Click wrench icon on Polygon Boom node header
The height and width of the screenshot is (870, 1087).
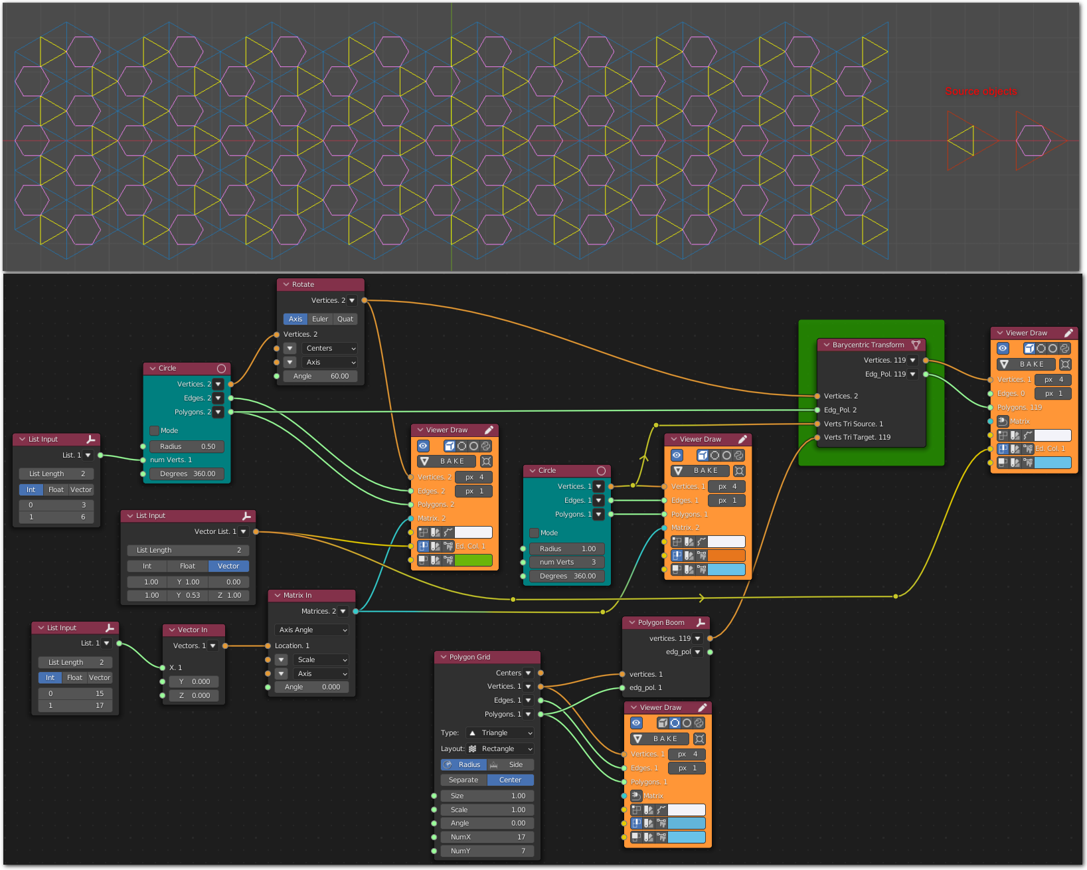[x=701, y=622]
